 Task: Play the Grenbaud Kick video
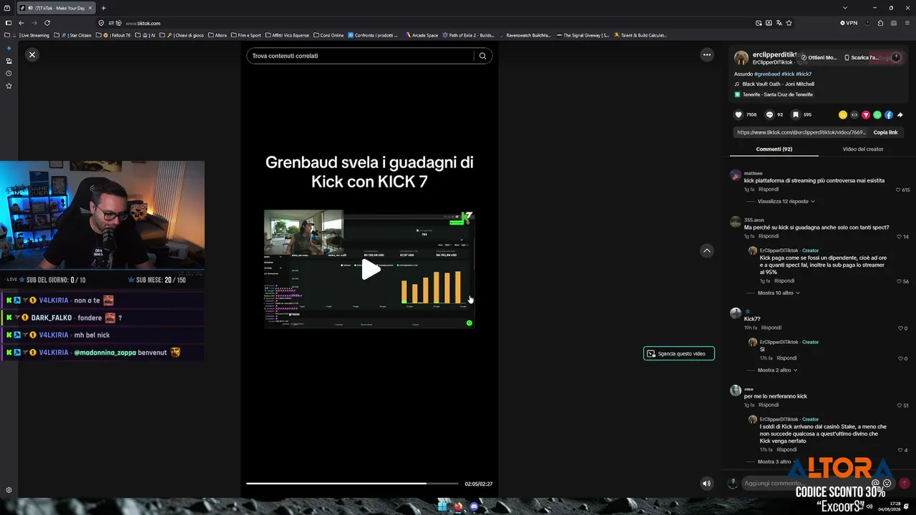(370, 270)
